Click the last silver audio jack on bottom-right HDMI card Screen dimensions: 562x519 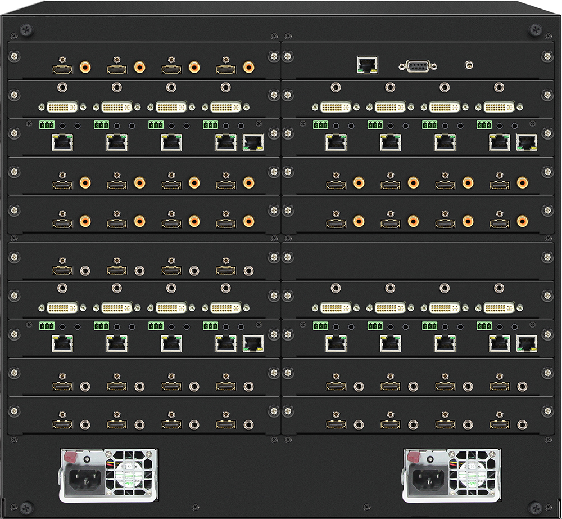point(522,425)
